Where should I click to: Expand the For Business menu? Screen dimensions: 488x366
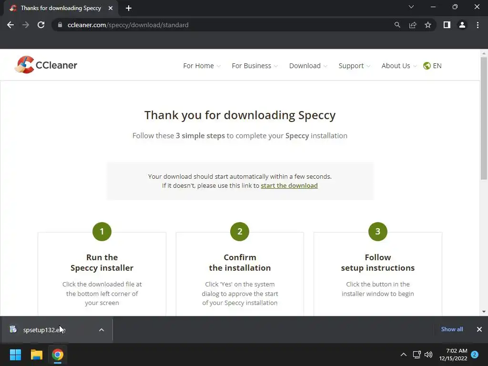tap(254, 66)
